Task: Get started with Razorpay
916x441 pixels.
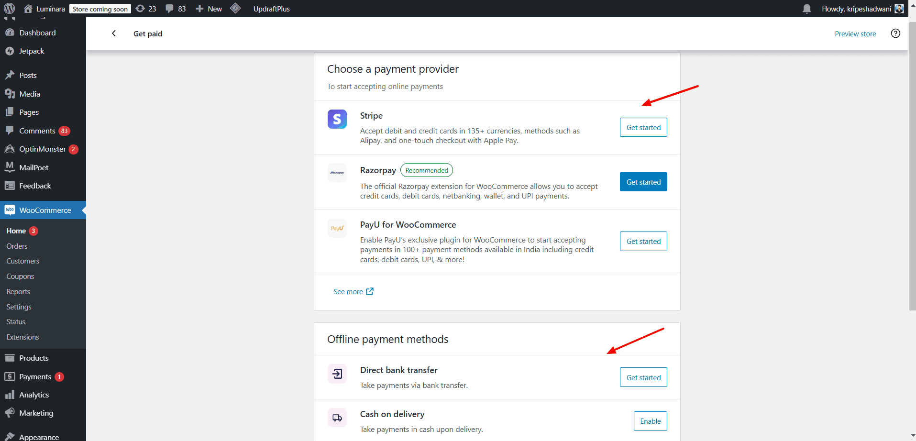Action: [643, 182]
